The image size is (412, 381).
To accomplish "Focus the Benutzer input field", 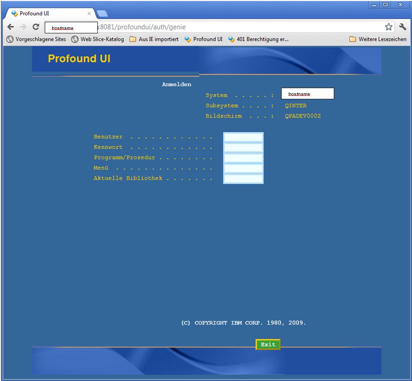I will pos(243,137).
